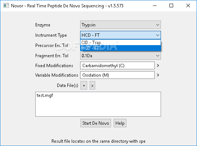Click the result file location status message
Viewport: 197px width, 146px height.
pos(98,141)
